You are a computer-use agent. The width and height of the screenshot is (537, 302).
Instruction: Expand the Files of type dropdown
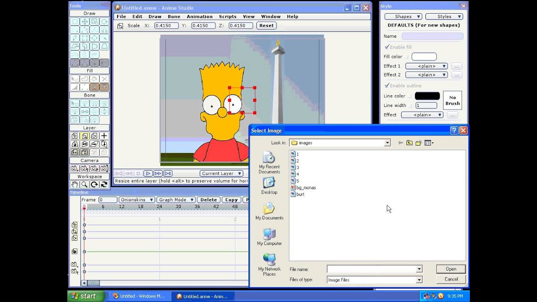point(419,280)
